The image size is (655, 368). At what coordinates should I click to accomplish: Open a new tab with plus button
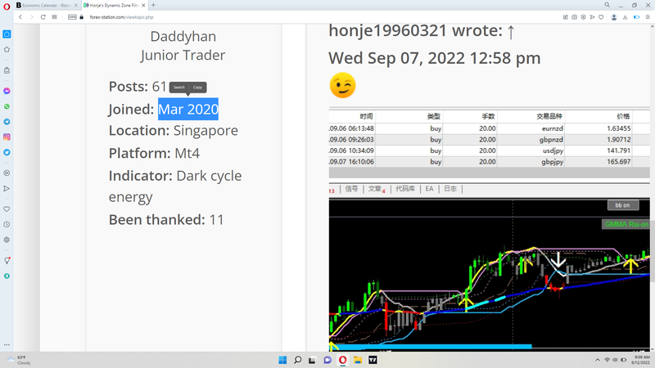(153, 5)
